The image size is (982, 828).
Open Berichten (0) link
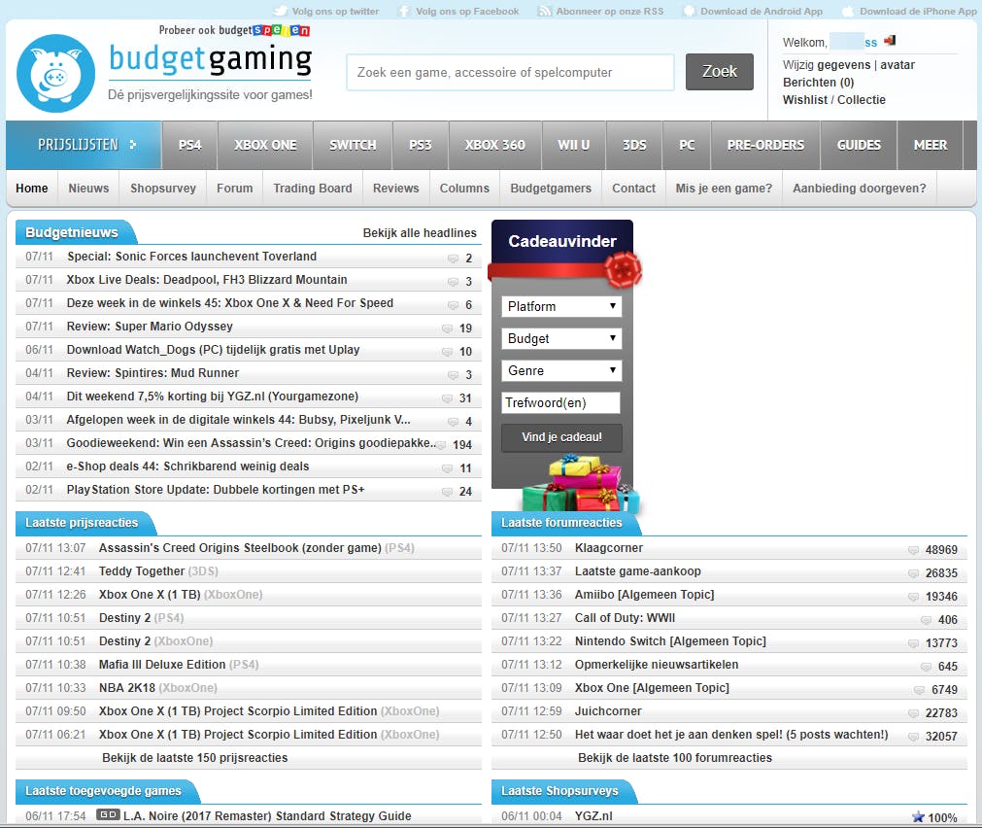pos(818,82)
